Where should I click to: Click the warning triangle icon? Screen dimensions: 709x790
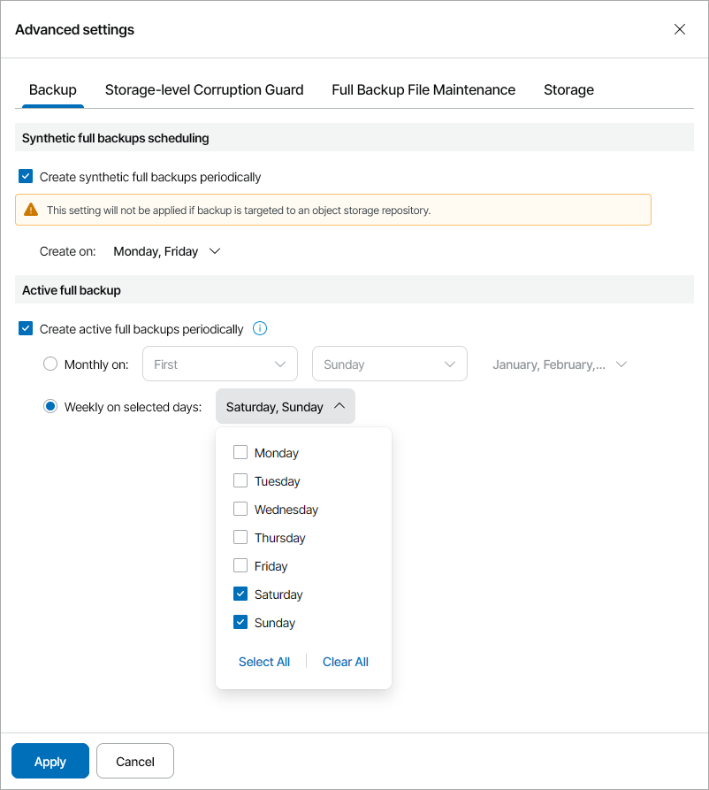click(31, 210)
